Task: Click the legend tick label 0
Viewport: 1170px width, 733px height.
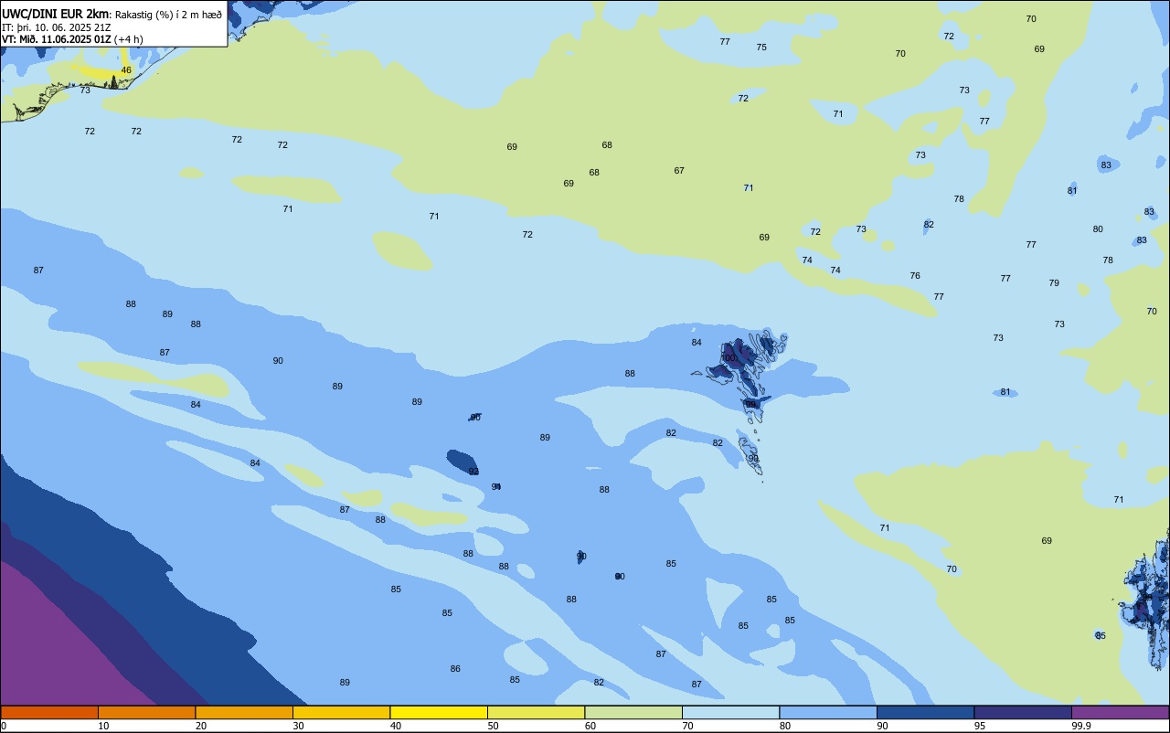Action: point(4,726)
